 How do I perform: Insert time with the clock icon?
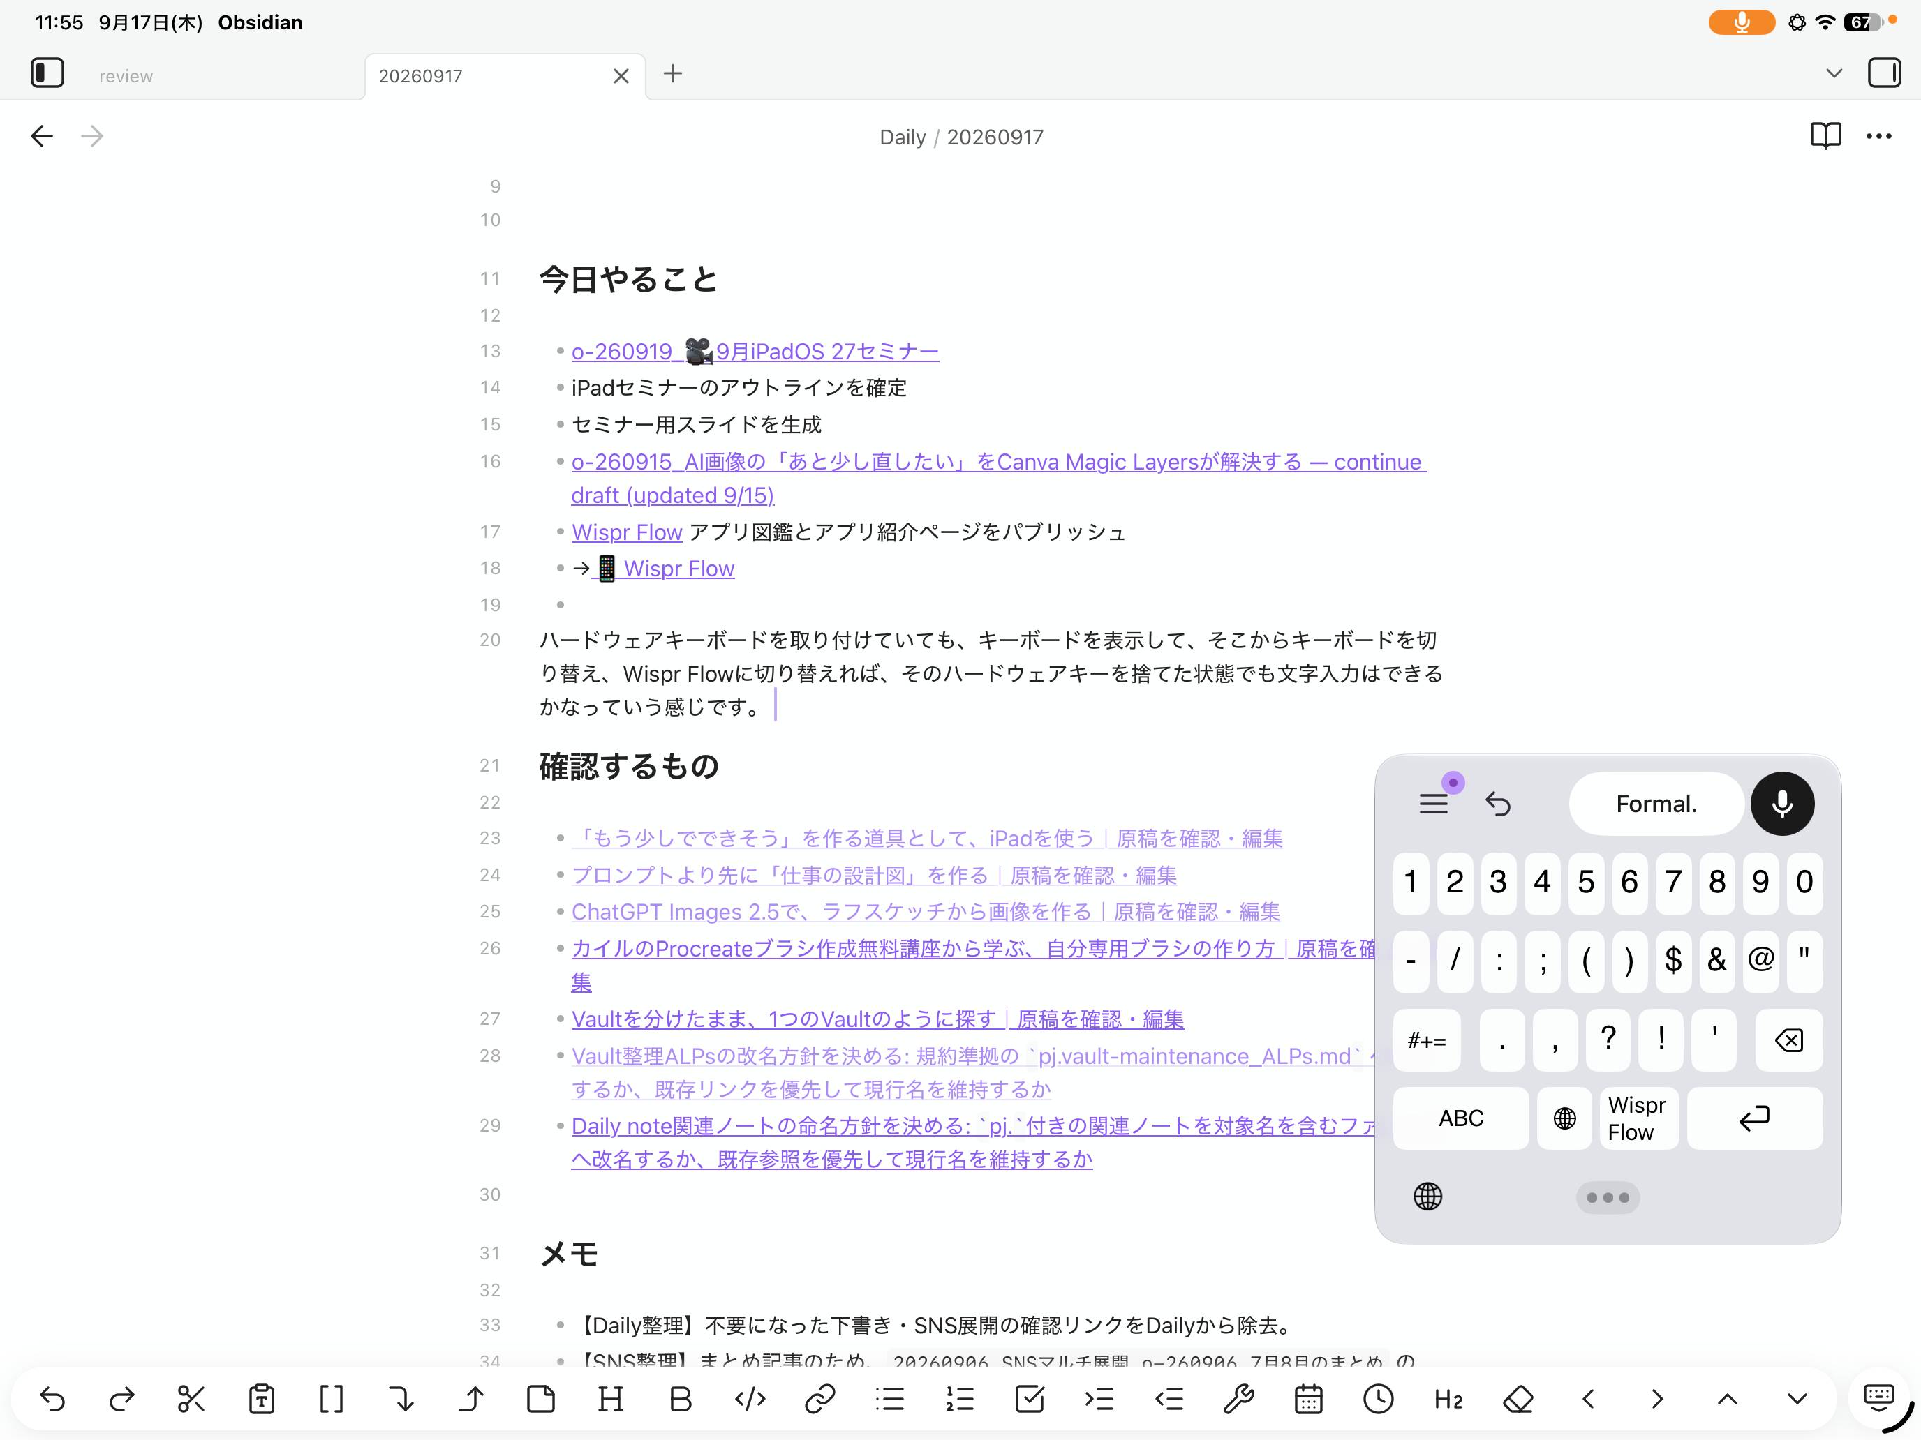[x=1378, y=1400]
